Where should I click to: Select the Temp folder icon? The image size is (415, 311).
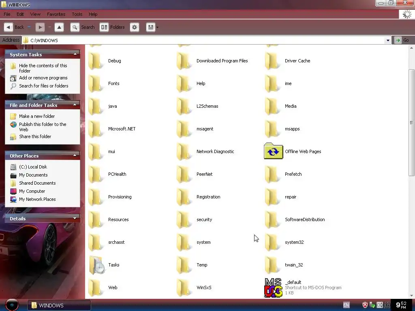click(184, 265)
